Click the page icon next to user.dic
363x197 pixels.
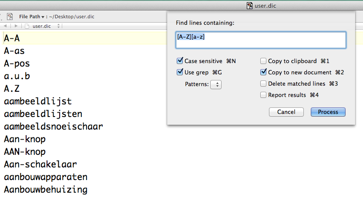coord(27,26)
